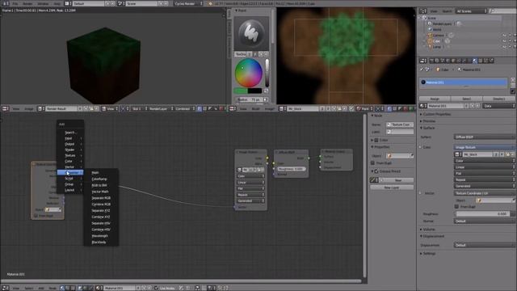Image resolution: width=517 pixels, height=291 pixels.
Task: Open Group submenu in Add menu
Action: click(x=70, y=184)
